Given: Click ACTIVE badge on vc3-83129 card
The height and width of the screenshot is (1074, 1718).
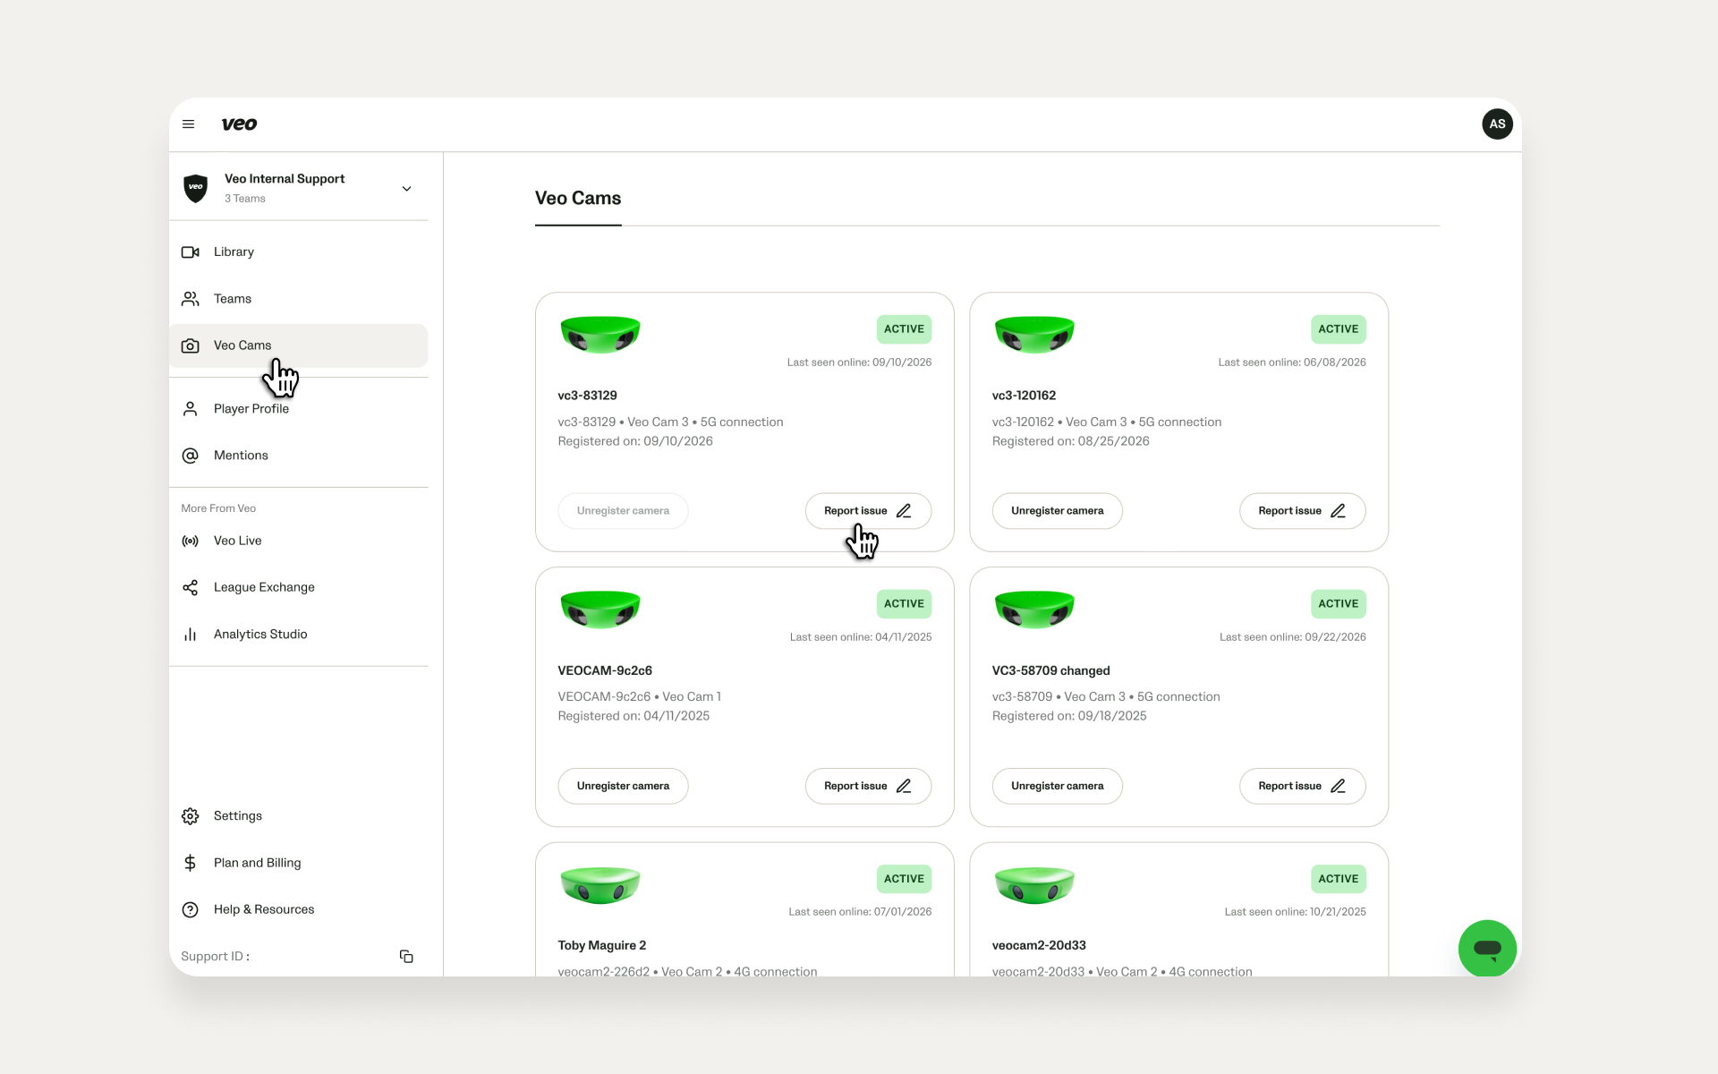Looking at the screenshot, I should [904, 329].
